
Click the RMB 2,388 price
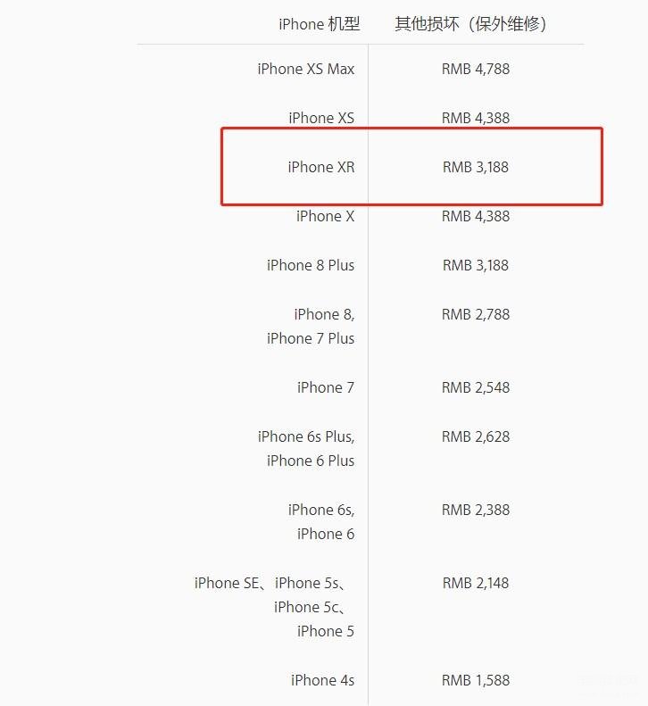coord(476,511)
